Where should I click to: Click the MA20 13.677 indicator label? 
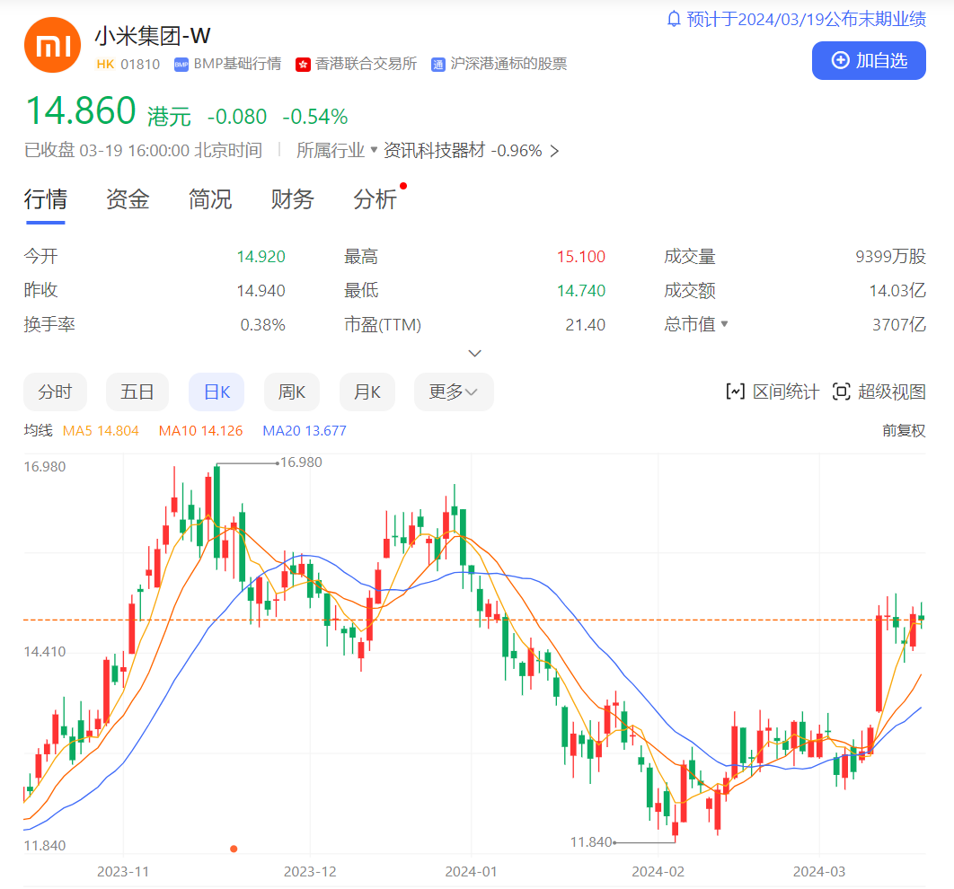pos(305,430)
